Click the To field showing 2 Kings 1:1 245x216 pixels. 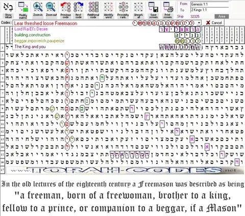pyautogui.click(x=209, y=10)
